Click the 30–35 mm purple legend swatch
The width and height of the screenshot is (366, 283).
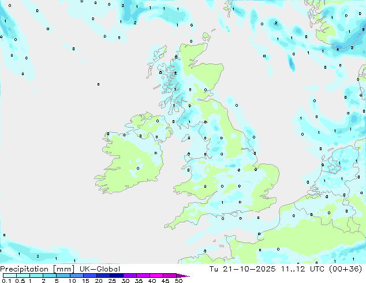coord(130,275)
